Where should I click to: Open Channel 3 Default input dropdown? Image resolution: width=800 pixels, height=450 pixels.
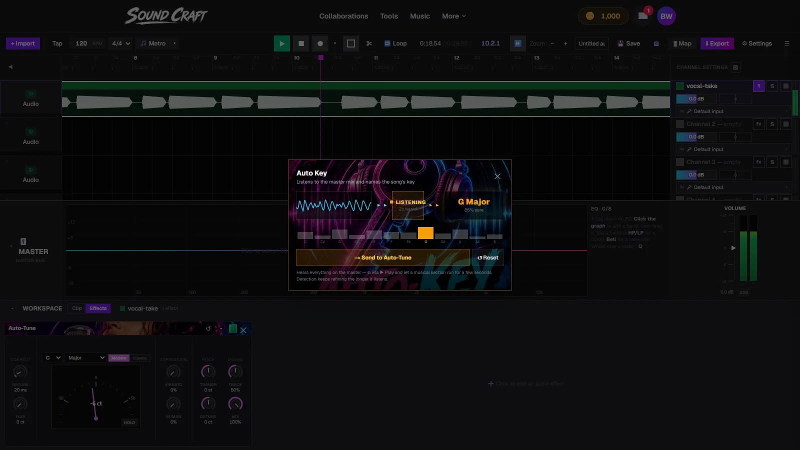pos(733,187)
